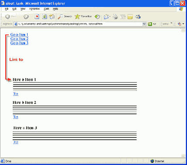Open the History toolbar icon
Screen dimensions: 187x165
tap(97, 17)
